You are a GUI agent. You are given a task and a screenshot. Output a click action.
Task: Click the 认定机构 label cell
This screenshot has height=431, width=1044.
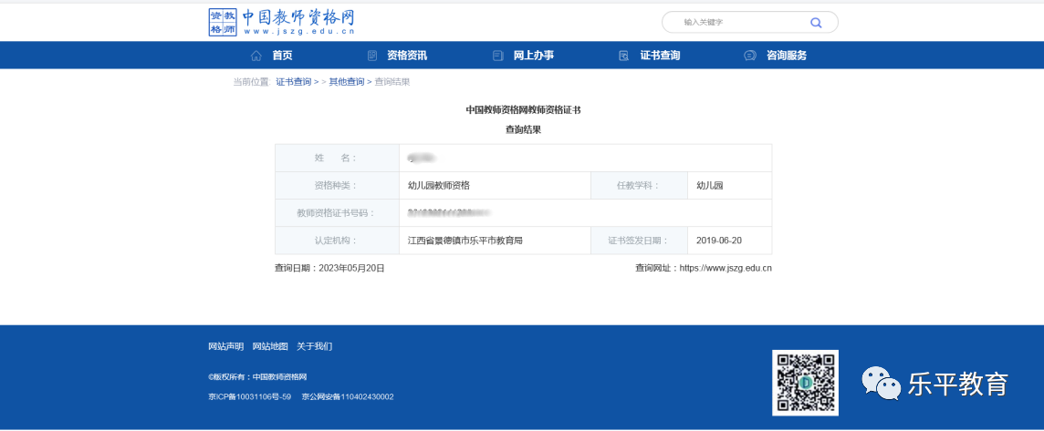[x=337, y=241]
